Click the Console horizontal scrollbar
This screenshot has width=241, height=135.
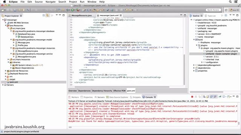click(70, 127)
